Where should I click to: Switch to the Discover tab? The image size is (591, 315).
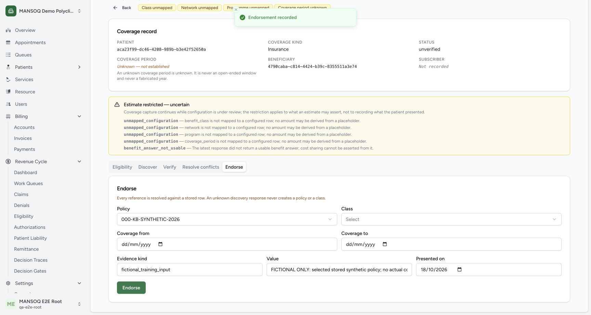148,167
